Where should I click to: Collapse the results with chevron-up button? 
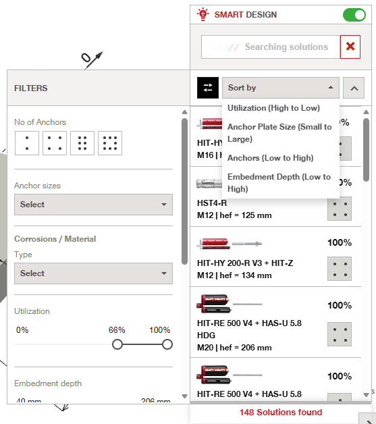(x=354, y=88)
